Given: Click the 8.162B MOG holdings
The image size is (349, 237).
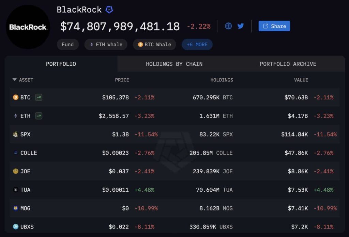Looking at the screenshot, I should [x=216, y=208].
